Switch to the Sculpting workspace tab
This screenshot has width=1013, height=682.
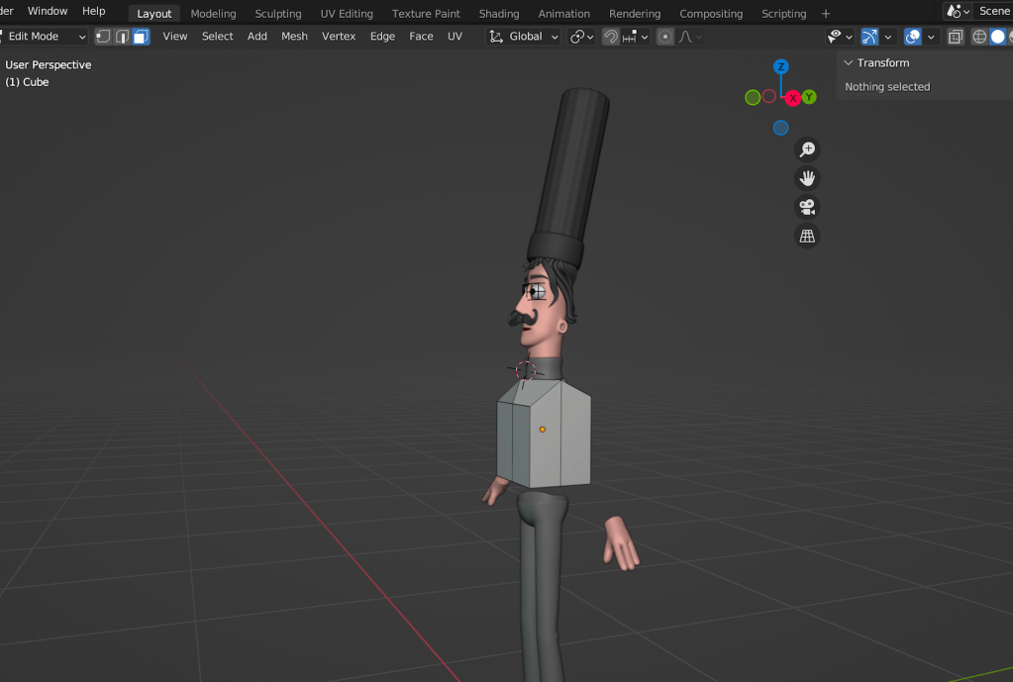(x=278, y=14)
